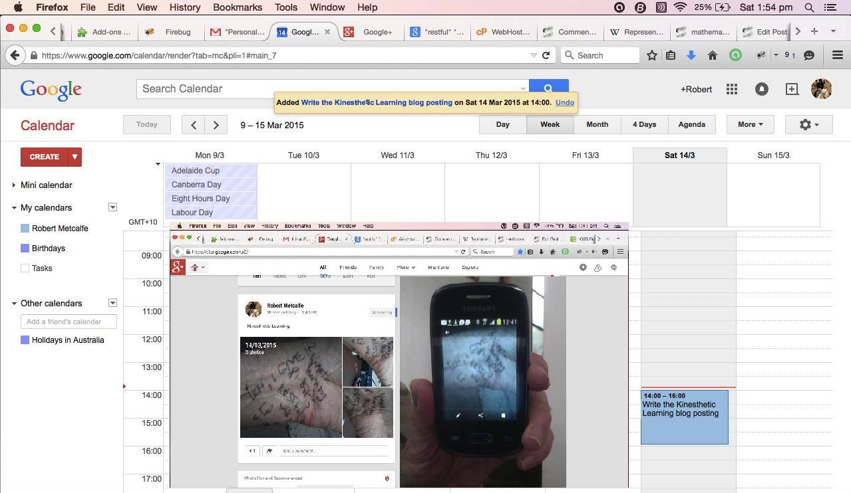Click the calendar search magnifier button

(x=548, y=88)
